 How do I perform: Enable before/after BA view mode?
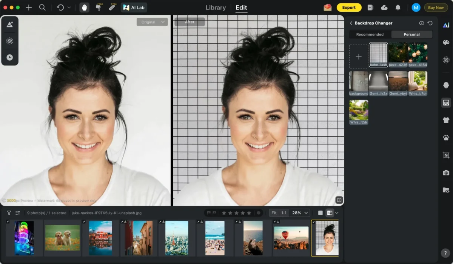(330, 213)
